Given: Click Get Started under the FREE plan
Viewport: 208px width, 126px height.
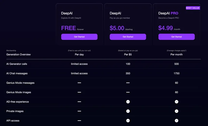Looking at the screenshot, I should click(79, 37).
